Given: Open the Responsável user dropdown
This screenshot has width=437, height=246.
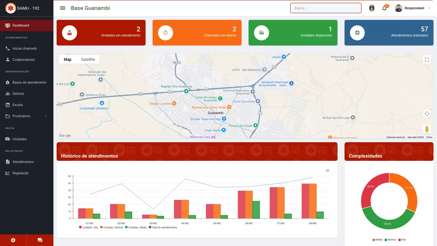Looking at the screenshot, I should pos(413,8).
